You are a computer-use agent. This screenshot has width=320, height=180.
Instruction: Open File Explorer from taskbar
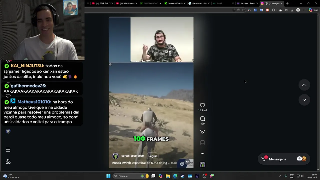point(168,176)
